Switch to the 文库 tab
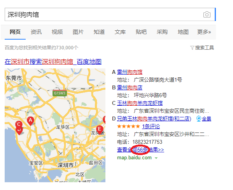The image size is (233, 190). pyautogui.click(x=120, y=32)
